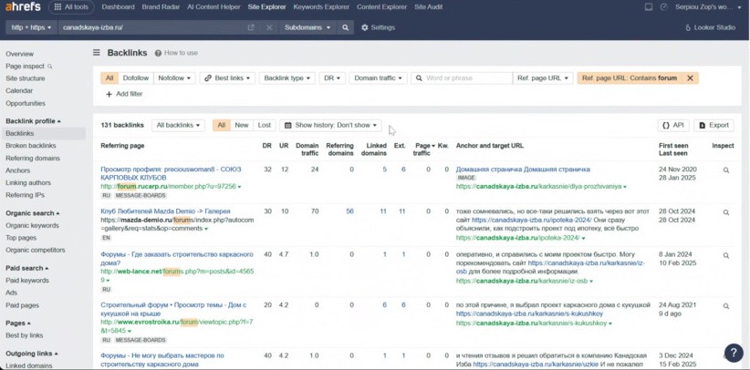Viewport: 750px width, 370px height.
Task: Open Settings with the gear icon
Action: (378, 27)
